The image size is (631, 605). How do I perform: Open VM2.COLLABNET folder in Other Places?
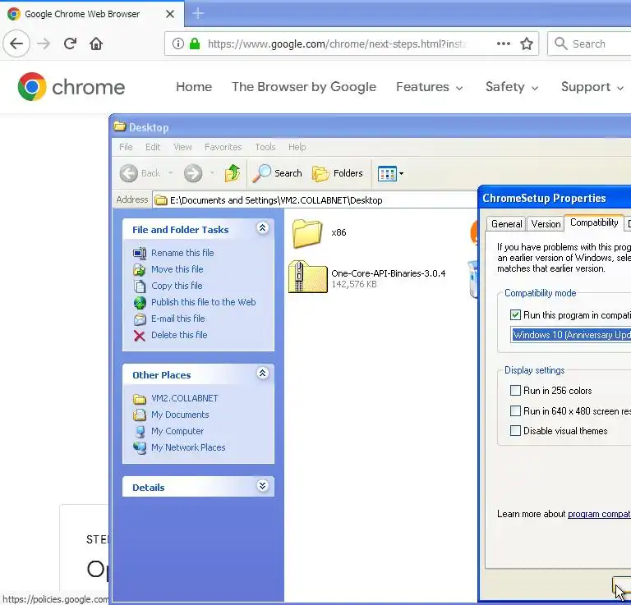[x=184, y=398]
